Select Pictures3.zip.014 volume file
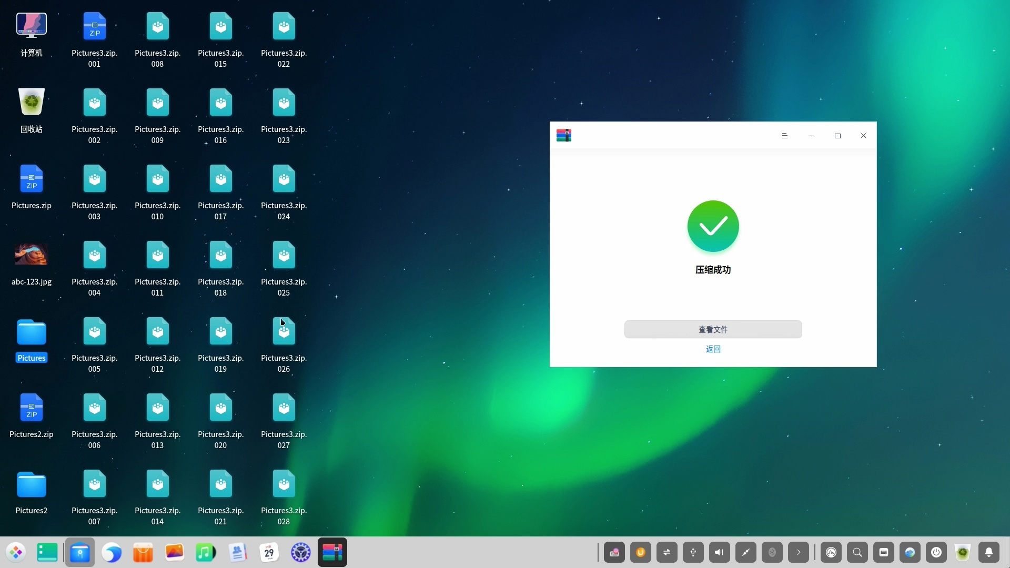Screen dimensions: 1010x568 click(158, 498)
